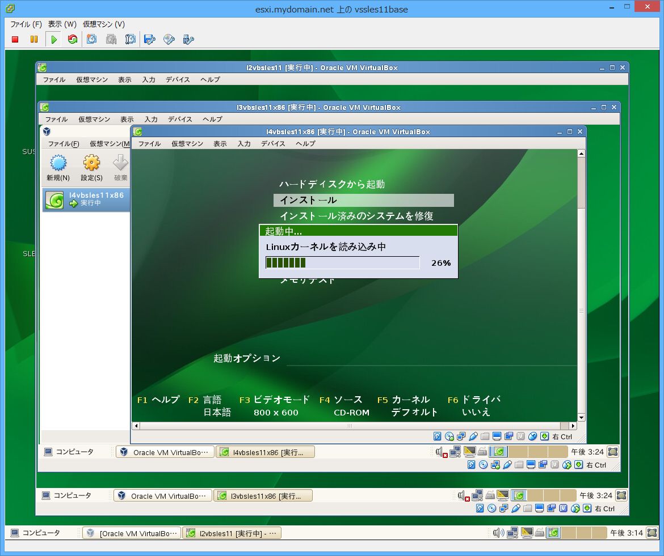This screenshot has width=664, height=556.
Task: Open the 新規(N) new VM button
Action: point(58,168)
